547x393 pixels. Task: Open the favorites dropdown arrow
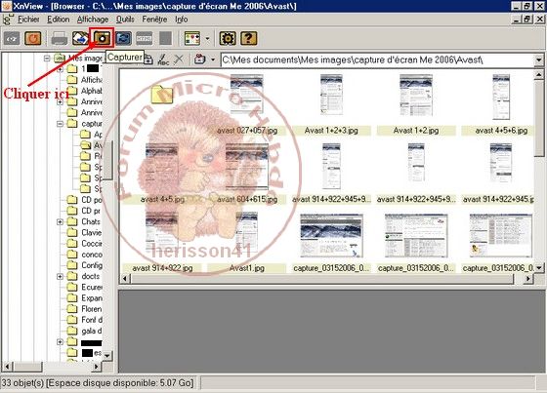click(213, 59)
